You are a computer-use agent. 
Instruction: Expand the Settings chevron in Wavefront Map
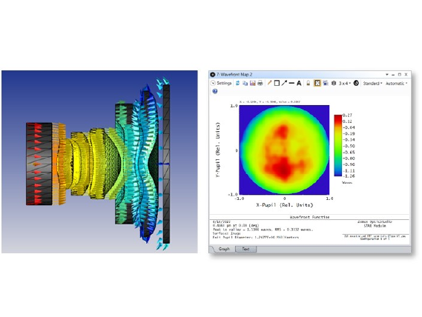213,83
